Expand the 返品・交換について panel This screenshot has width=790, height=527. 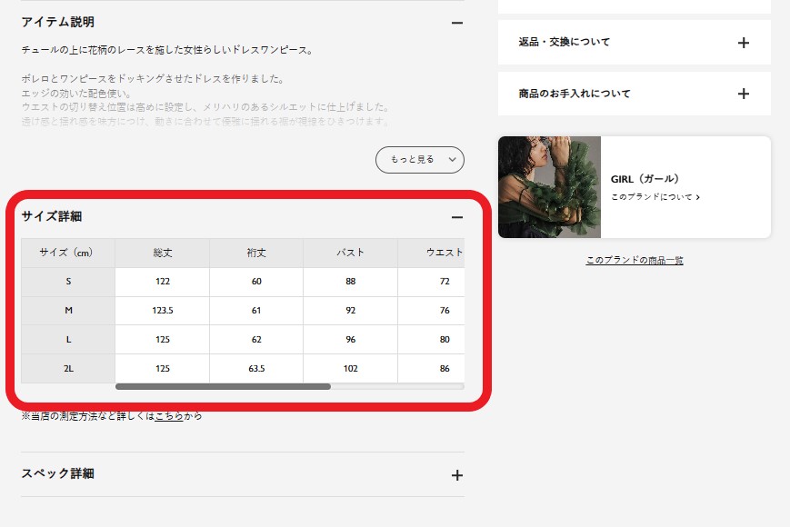pos(635,43)
